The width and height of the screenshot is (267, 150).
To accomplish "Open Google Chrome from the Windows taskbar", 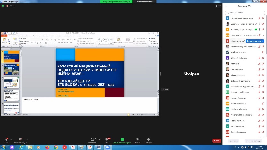I will tap(56, 147).
